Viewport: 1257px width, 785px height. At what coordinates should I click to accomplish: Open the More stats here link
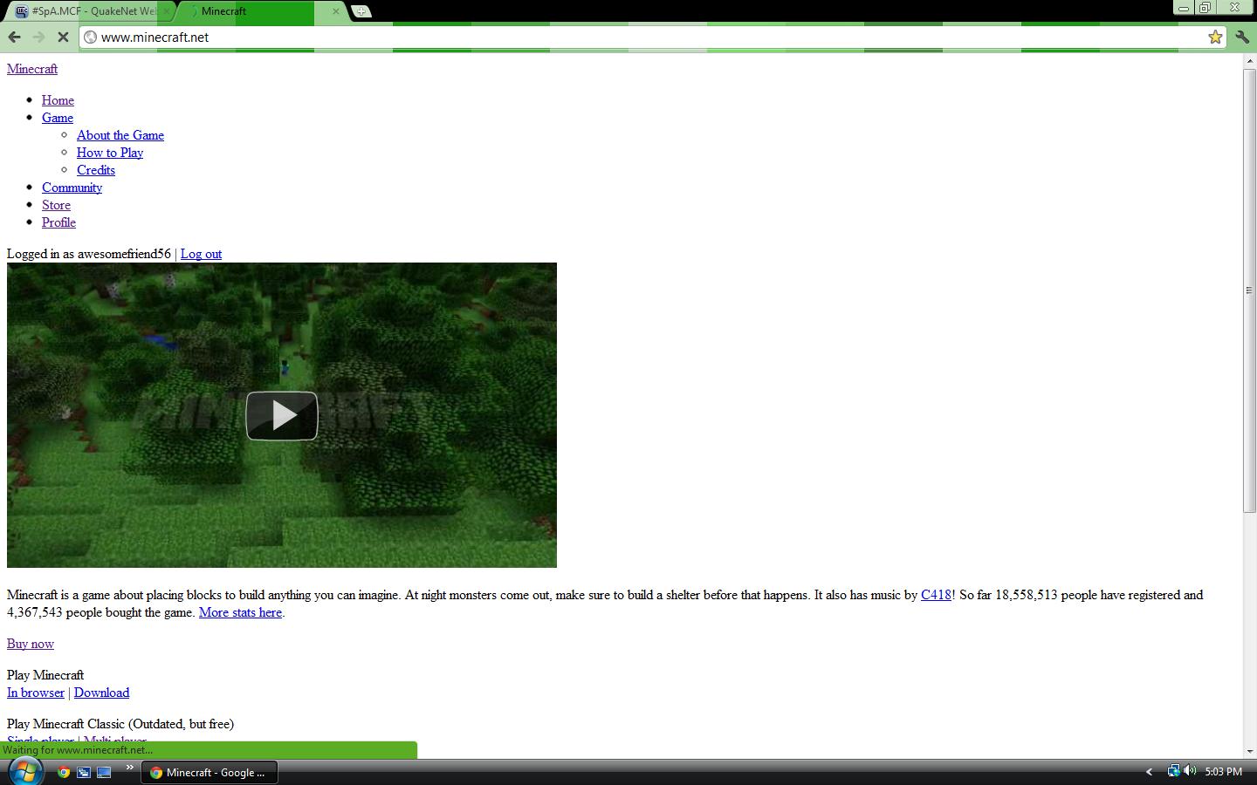[x=240, y=612]
